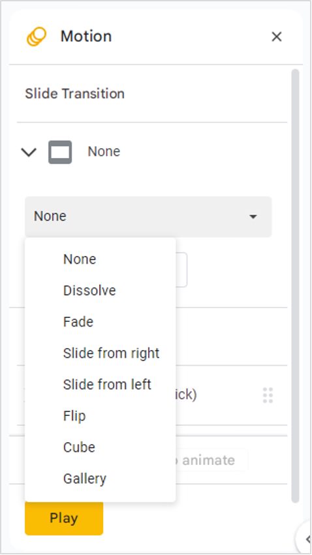This screenshot has height=555, width=312.
Task: Collapse the slide transition section chevron
Action: 29,152
